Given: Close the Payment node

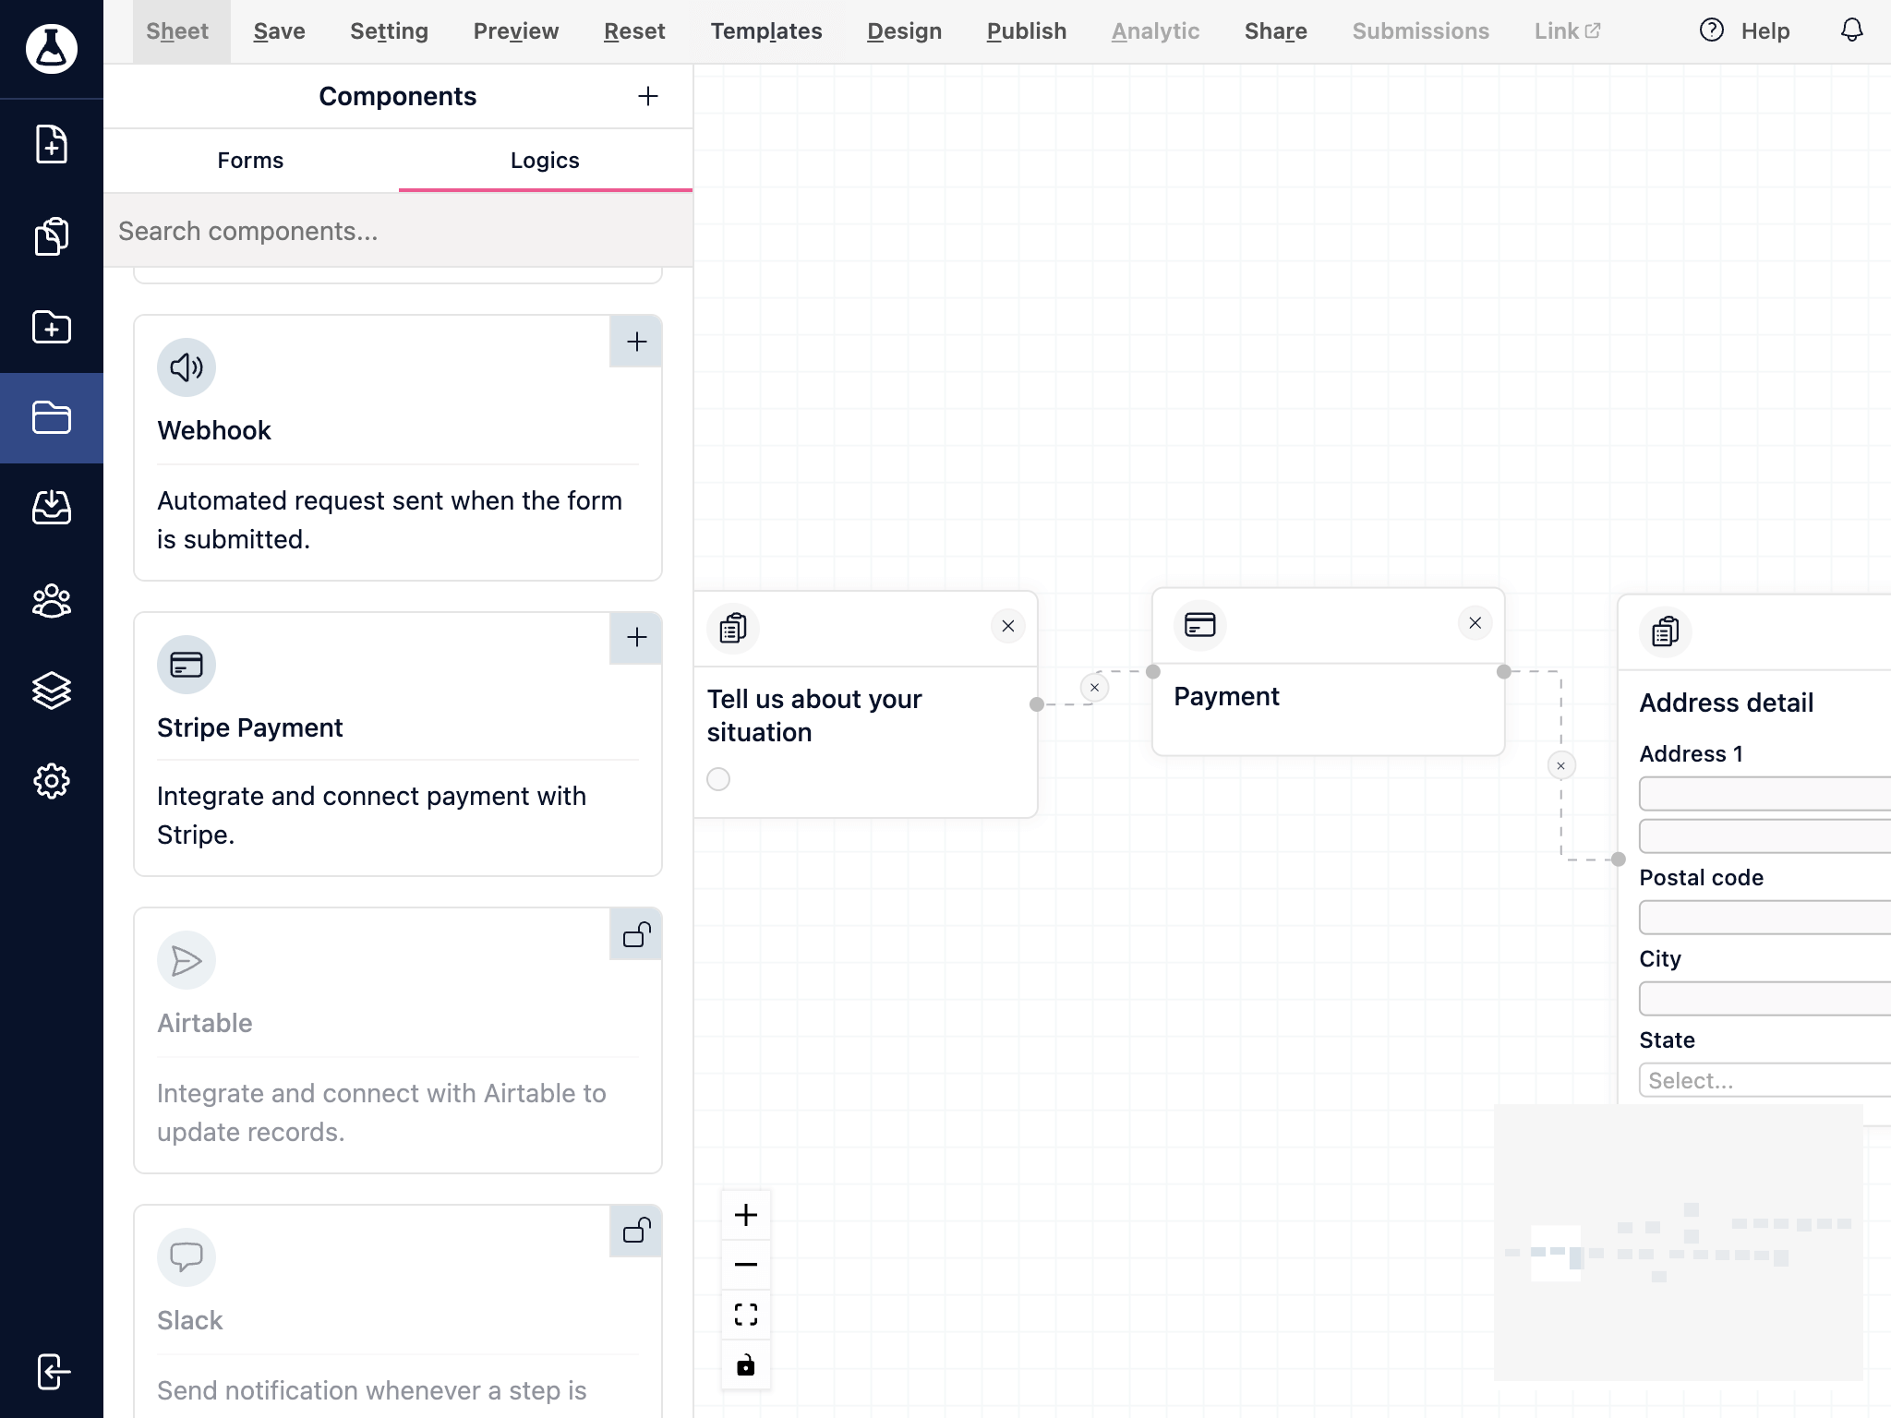Looking at the screenshot, I should (x=1475, y=622).
